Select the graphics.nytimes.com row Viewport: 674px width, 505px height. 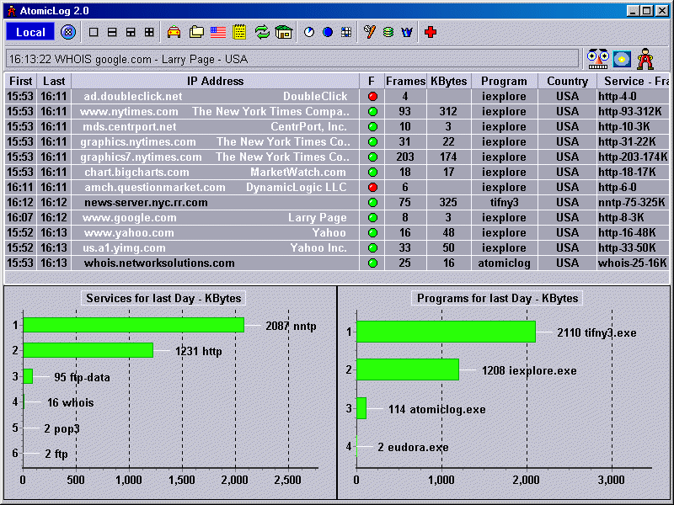336,141
